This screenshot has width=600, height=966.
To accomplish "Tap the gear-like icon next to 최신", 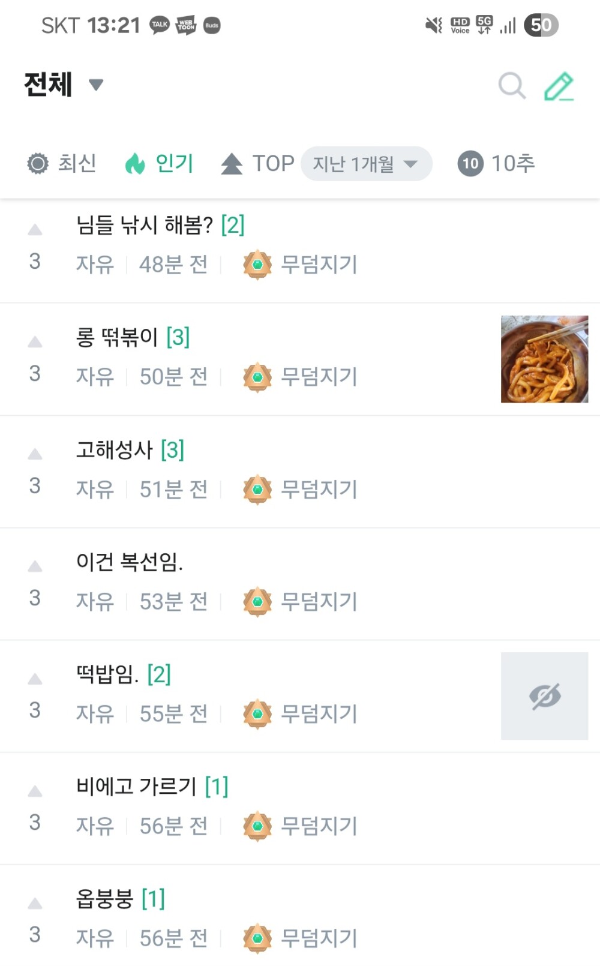I will point(38,163).
